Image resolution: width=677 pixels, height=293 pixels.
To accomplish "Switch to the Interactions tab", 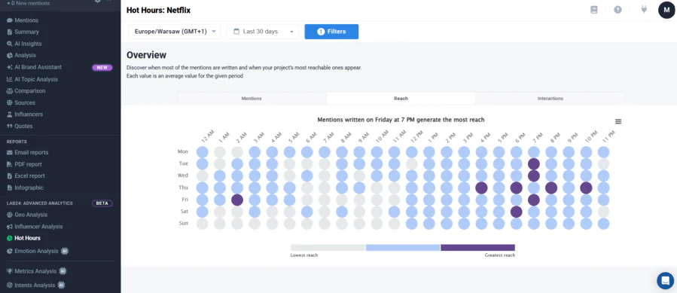I will pyautogui.click(x=550, y=99).
